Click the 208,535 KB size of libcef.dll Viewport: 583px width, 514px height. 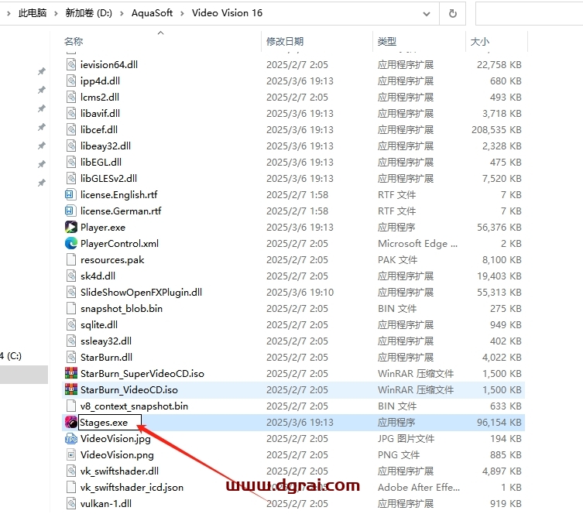[496, 130]
